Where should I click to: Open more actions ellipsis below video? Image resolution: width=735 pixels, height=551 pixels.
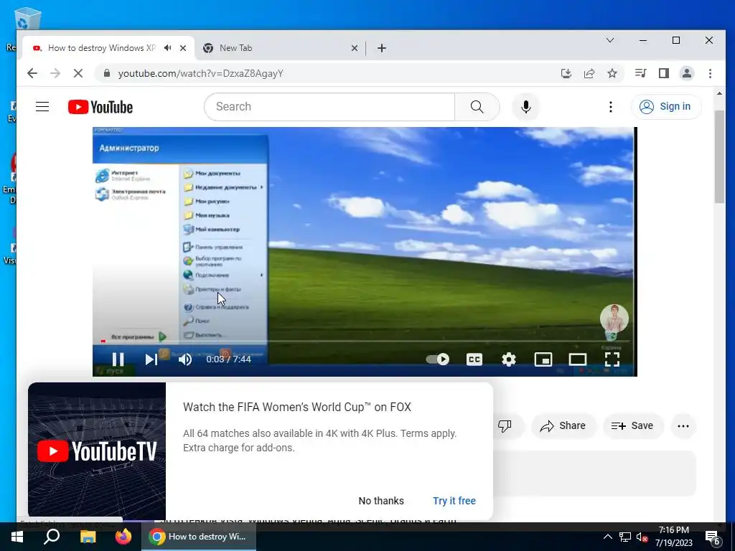click(x=683, y=426)
